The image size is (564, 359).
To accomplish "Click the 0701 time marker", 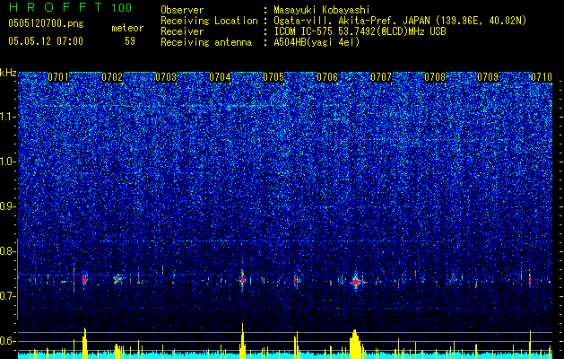I will coord(58,77).
